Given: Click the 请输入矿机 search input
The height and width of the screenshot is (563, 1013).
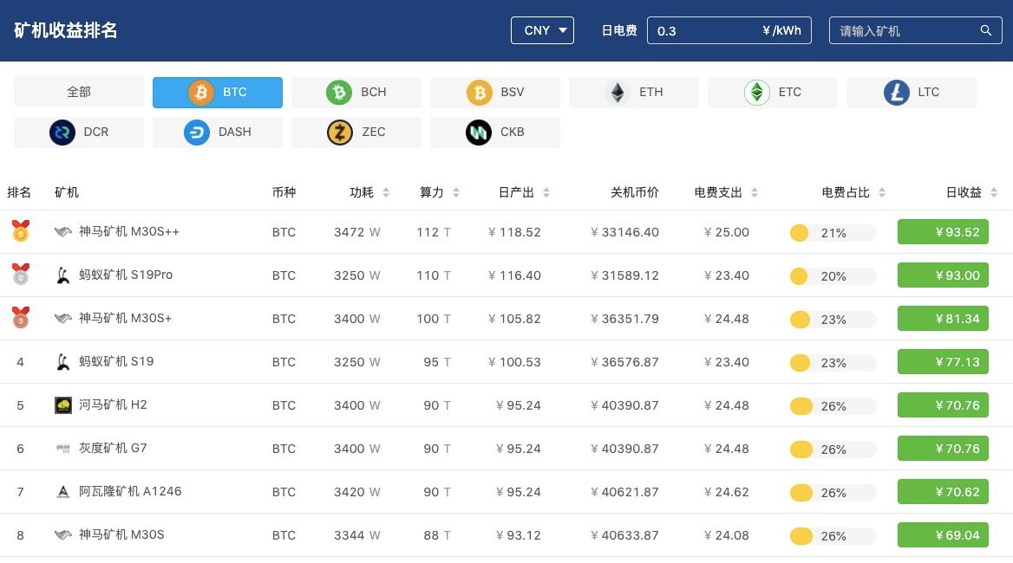Looking at the screenshot, I should pyautogui.click(x=916, y=30).
